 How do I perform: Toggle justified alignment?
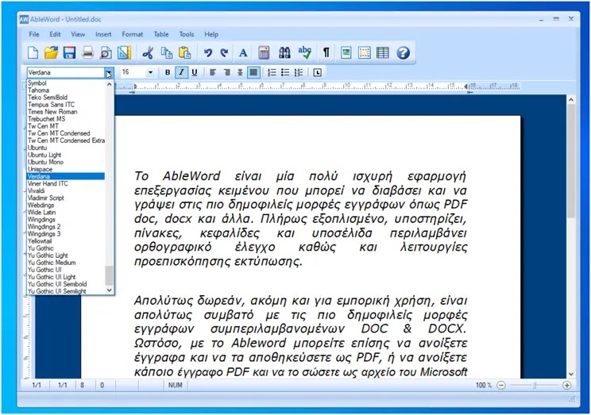coord(253,72)
